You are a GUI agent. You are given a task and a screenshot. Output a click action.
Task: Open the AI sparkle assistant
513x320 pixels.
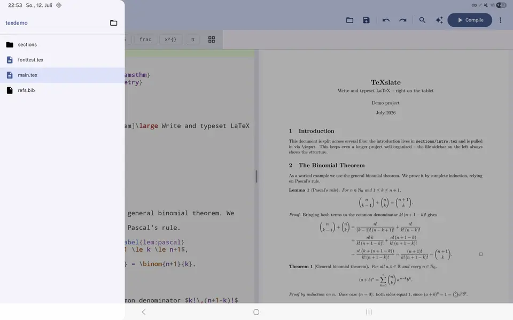point(439,20)
